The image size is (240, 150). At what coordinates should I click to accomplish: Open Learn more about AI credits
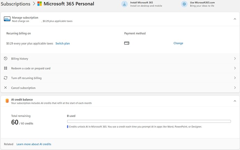coord(34,144)
